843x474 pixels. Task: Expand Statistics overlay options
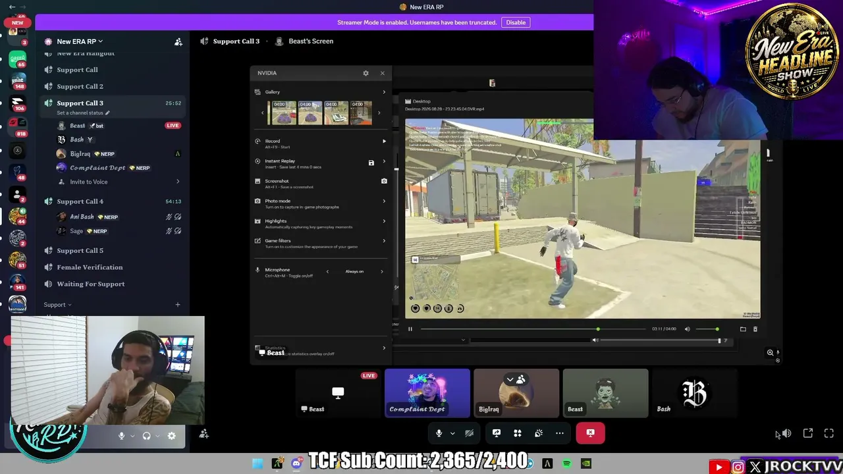384,348
